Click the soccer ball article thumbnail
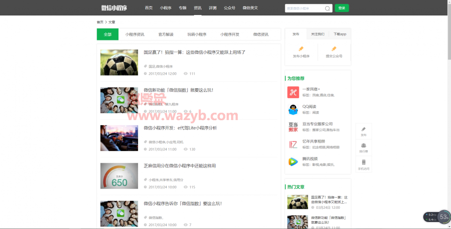451x229 pixels. tap(119, 62)
